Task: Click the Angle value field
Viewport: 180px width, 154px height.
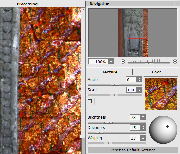Action: point(131,80)
